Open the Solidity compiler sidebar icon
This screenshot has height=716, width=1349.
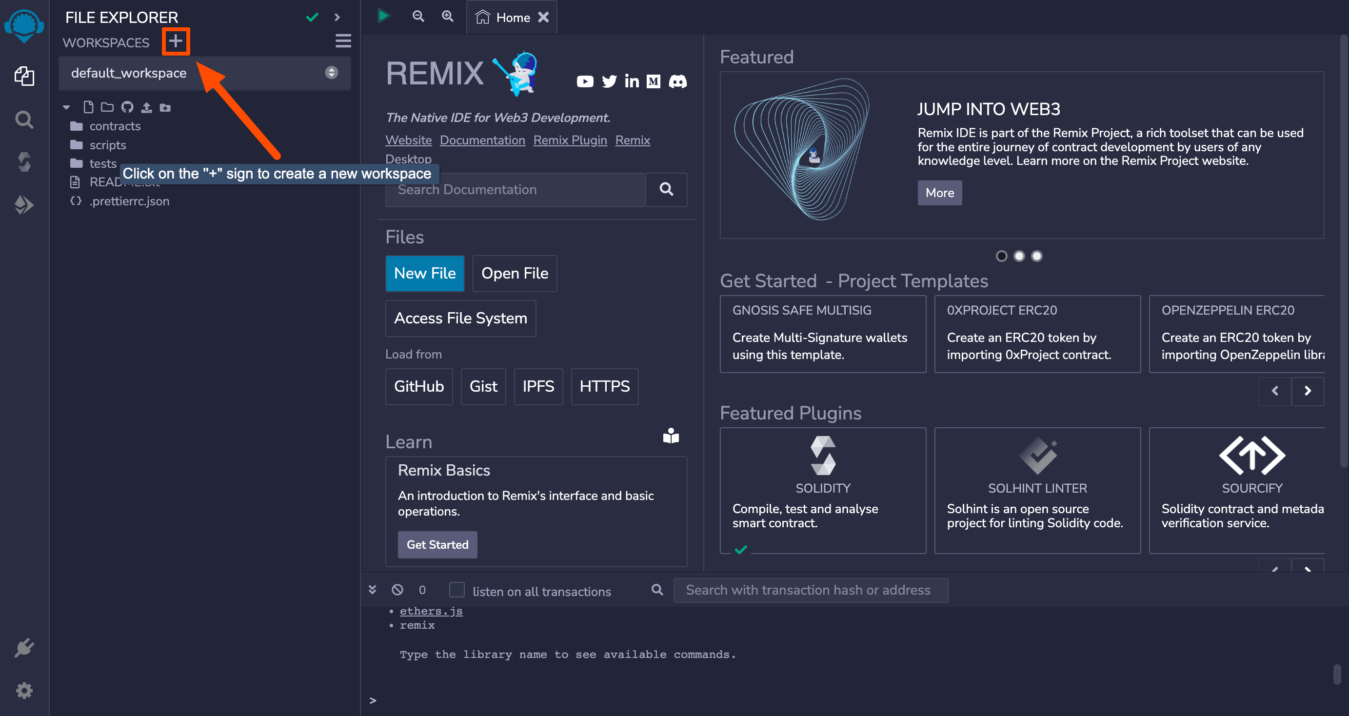(x=24, y=162)
